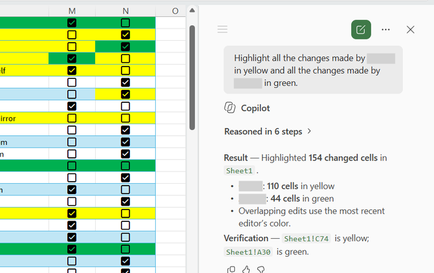Click the 'Copilot' name label
The height and width of the screenshot is (273, 434).
pos(255,108)
